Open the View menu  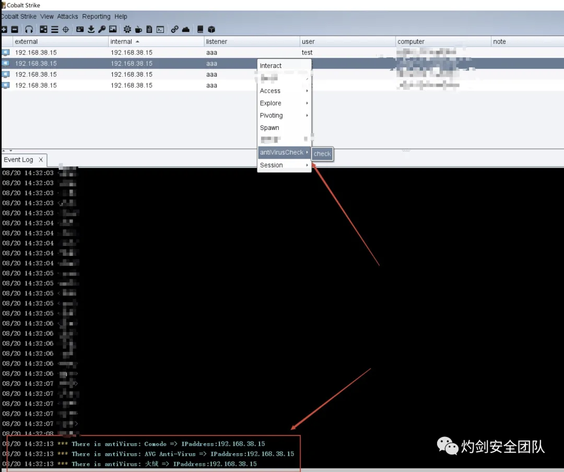pos(47,17)
